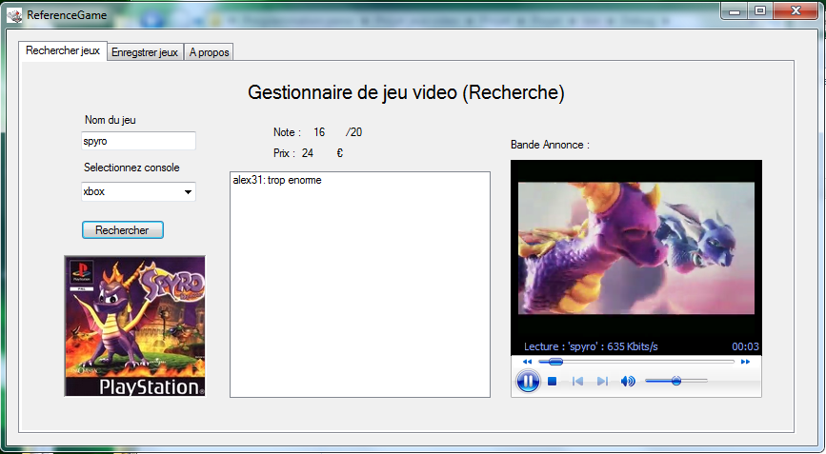Click the previous track media button
This screenshot has height=454, width=826.
[578, 381]
